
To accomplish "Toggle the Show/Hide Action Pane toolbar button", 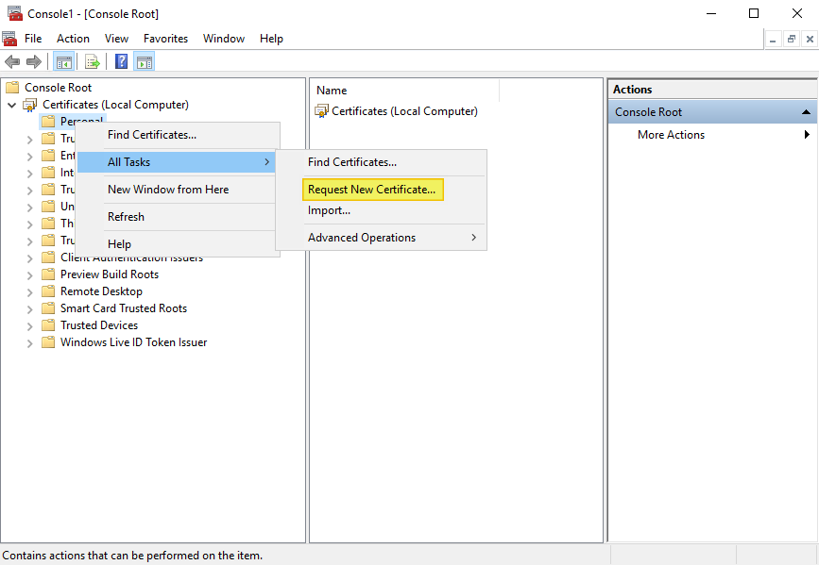I will point(144,62).
